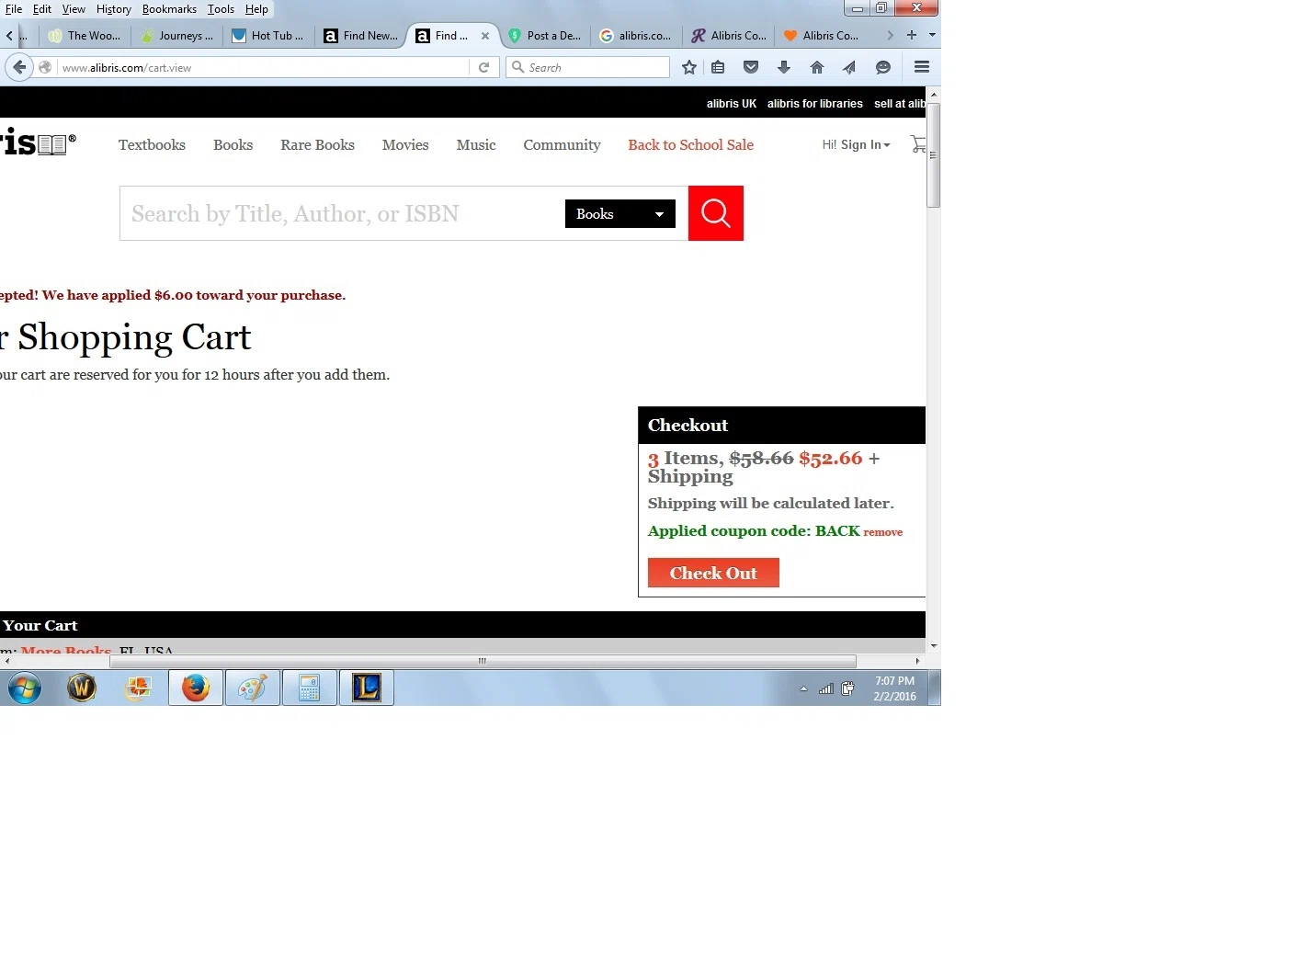Expand the Books search category dropdown
Viewport: 1307px width, 978px height.
[x=620, y=214]
